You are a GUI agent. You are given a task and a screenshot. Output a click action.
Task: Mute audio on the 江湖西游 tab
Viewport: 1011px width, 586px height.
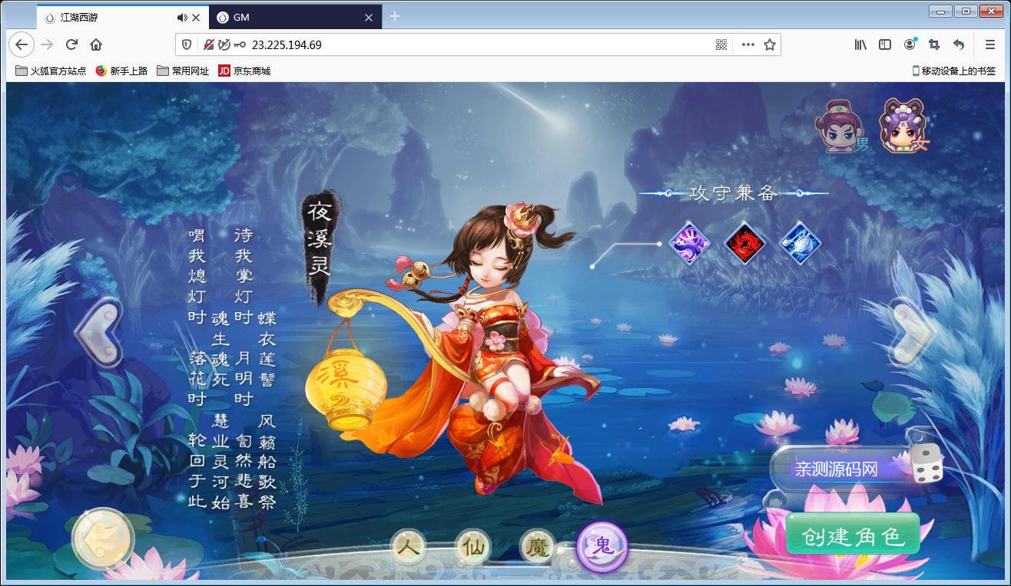181,17
